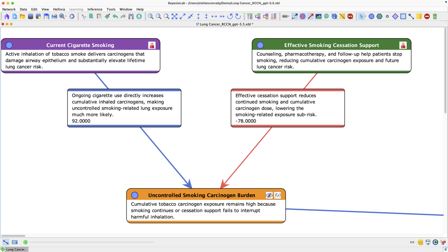
Task: Open the Hellixia menu
Action: [x=59, y=9]
